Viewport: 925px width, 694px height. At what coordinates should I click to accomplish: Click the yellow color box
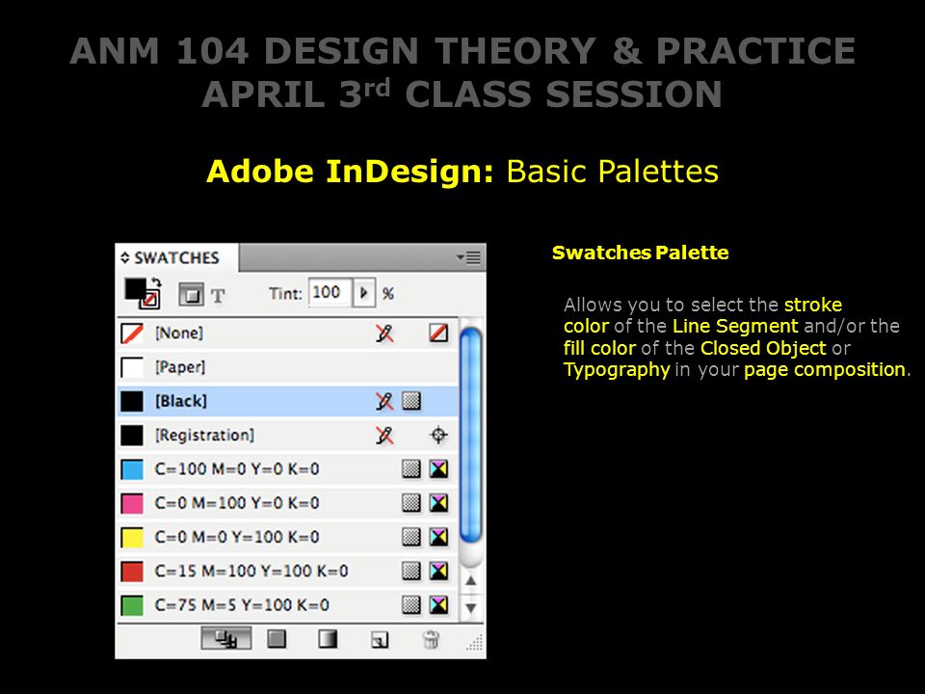[x=132, y=538]
